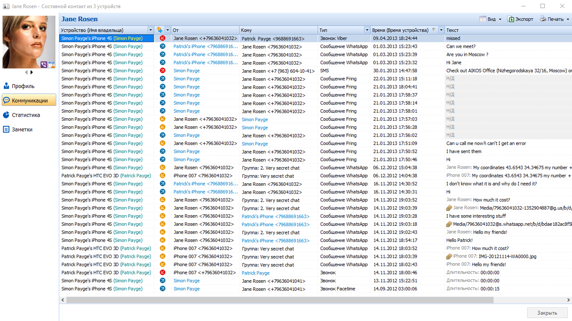Screen dimensions: 572x321
Task: Click the Patrick Payge link in the Звонок row
Action: pos(256,273)
